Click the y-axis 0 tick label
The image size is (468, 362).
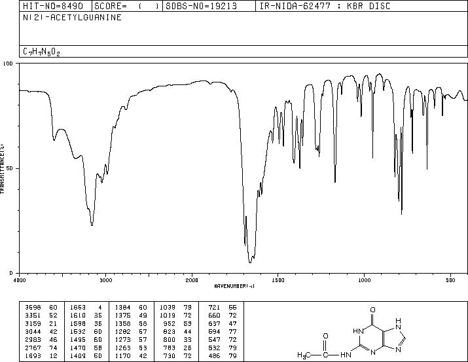(11, 273)
